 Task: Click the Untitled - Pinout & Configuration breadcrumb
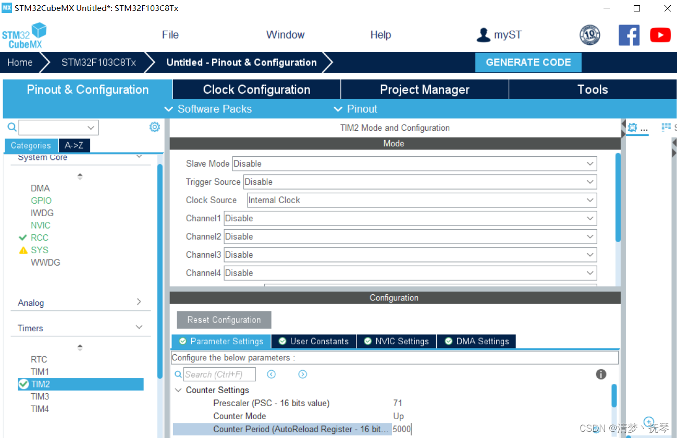(x=241, y=62)
